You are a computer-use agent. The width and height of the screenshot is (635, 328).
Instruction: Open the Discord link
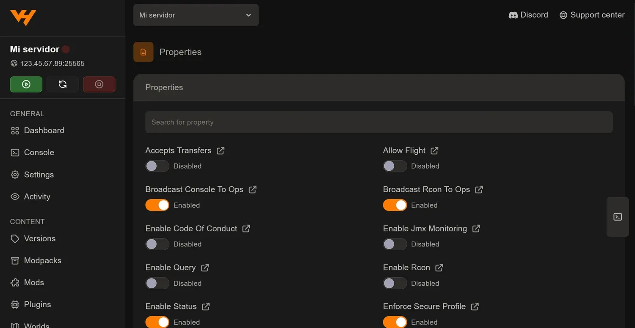coord(528,15)
